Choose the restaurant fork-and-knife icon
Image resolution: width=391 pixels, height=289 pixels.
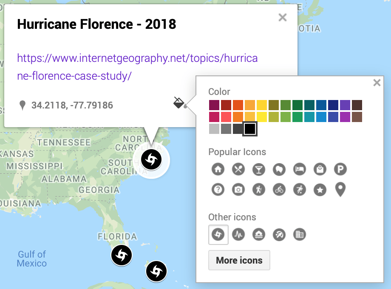point(238,170)
